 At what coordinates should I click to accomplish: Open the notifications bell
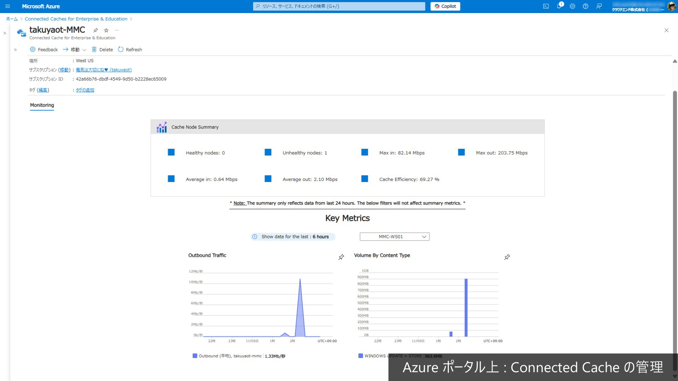point(559,6)
